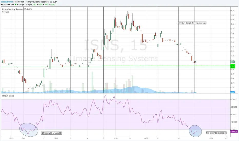The width and height of the screenshot is (239, 141).
Task: Click the 4.10 price axis label
Action: click(233, 11)
